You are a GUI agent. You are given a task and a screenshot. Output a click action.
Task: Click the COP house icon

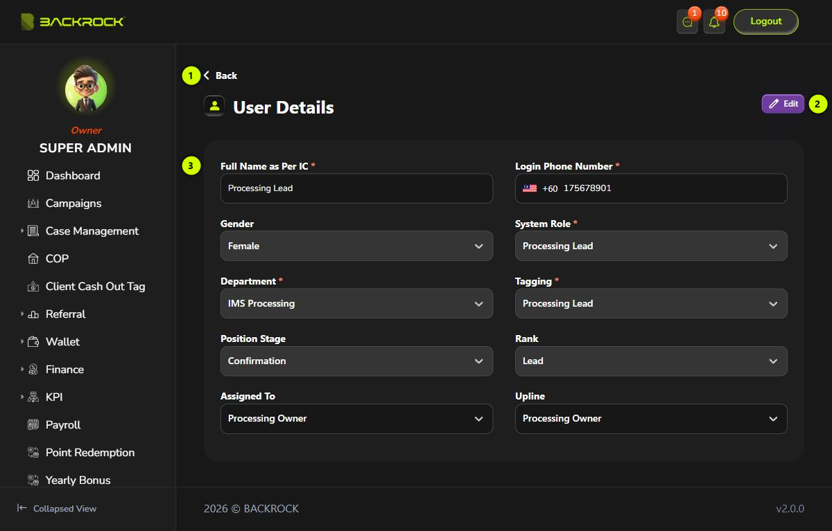point(33,259)
